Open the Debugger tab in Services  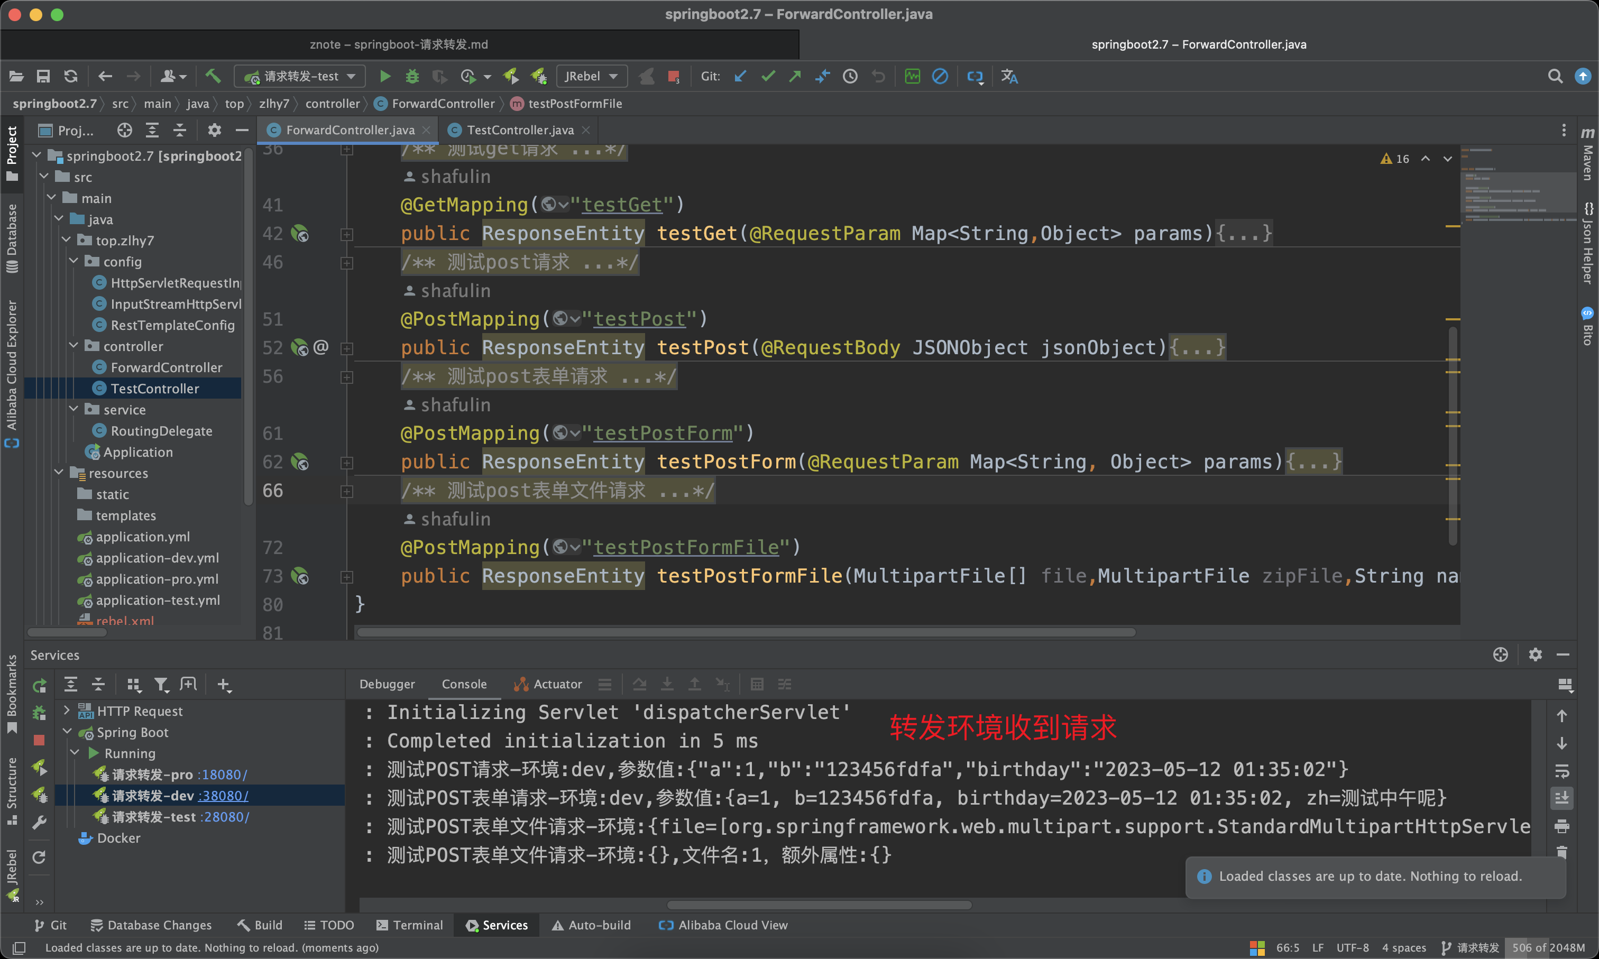coord(387,684)
